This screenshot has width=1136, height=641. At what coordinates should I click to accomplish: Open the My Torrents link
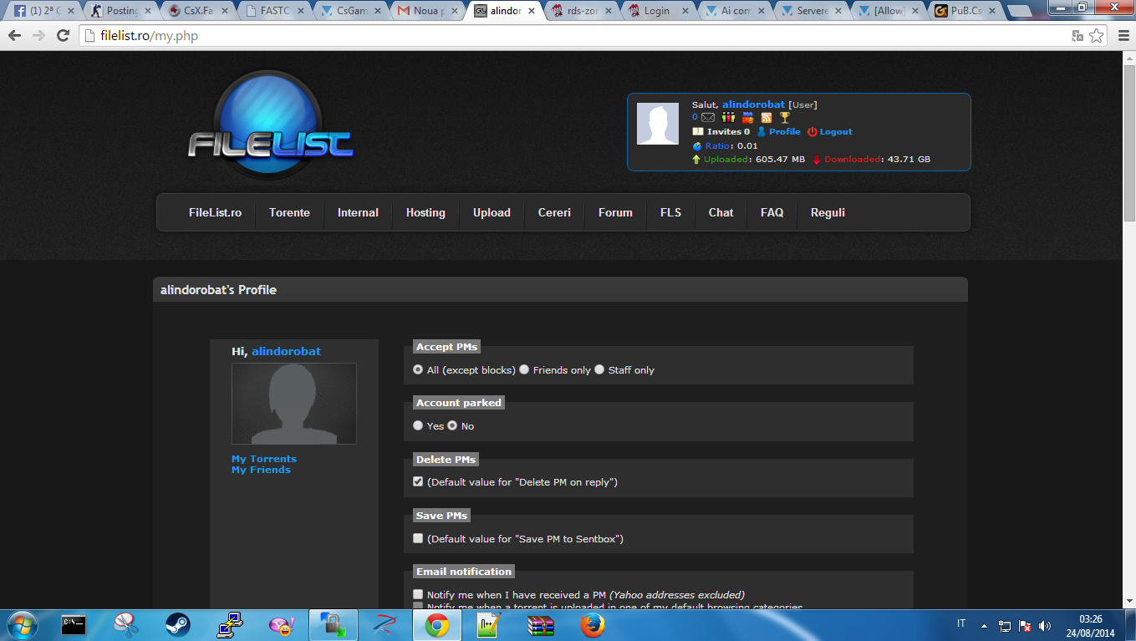tap(263, 459)
